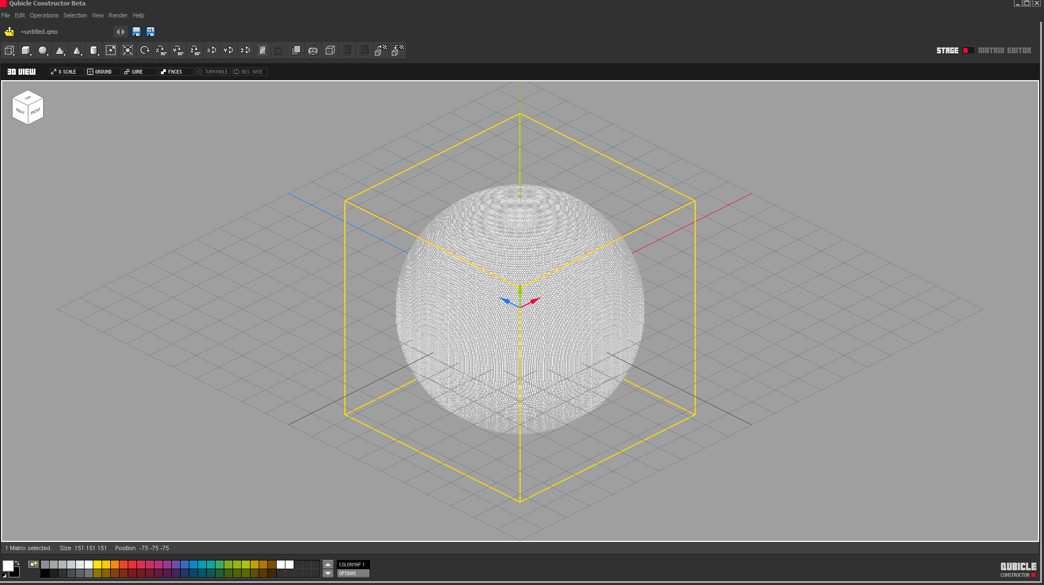This screenshot has width=1044, height=585.
Task: Click the duplicate matrix icon
Action: point(296,51)
